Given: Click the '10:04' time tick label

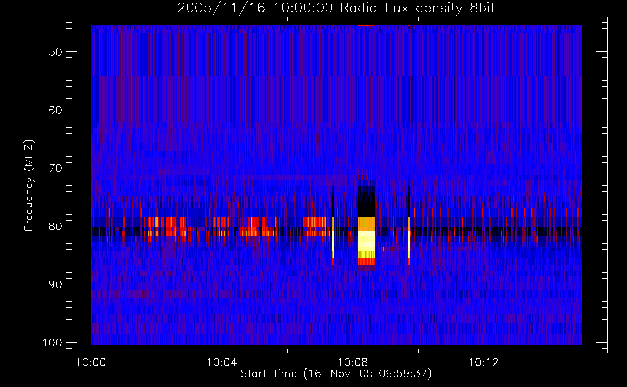Looking at the screenshot, I should pos(222,363).
